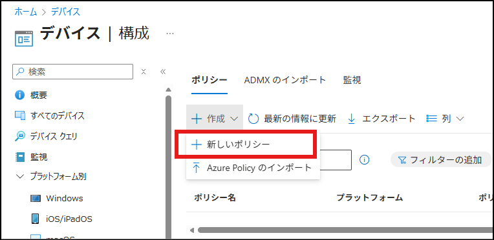Collapse the sidebar with double chevron
The image size is (494, 240).
pyautogui.click(x=163, y=72)
